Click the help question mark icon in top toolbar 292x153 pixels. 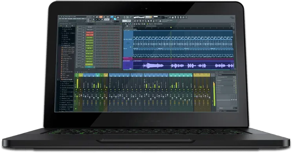pos(186,17)
